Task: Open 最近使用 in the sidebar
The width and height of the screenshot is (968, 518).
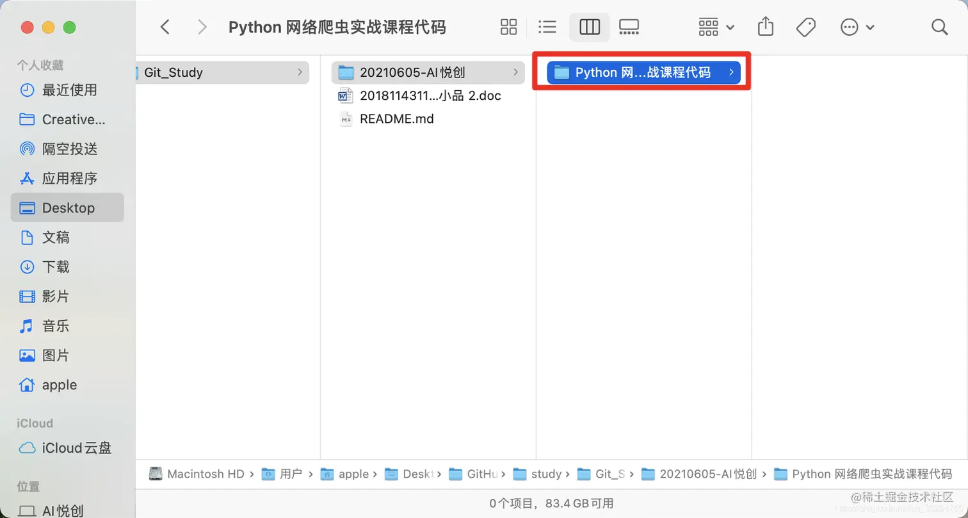Action: click(67, 90)
